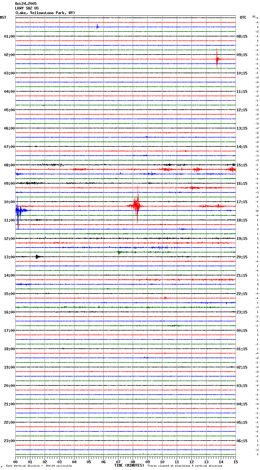Select the 05:00 MST hour label
Screen dimensions: 260x470
pyautogui.click(x=9, y=110)
